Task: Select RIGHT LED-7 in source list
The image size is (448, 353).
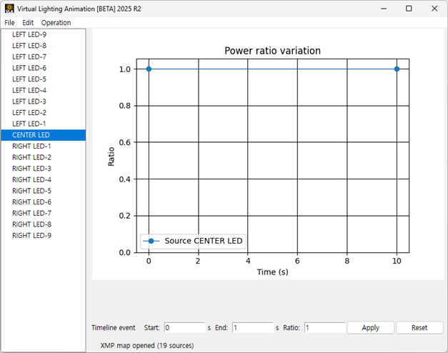Action: (44, 213)
